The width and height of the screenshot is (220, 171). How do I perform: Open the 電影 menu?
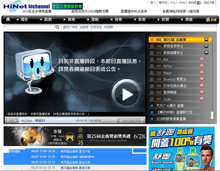point(24,19)
